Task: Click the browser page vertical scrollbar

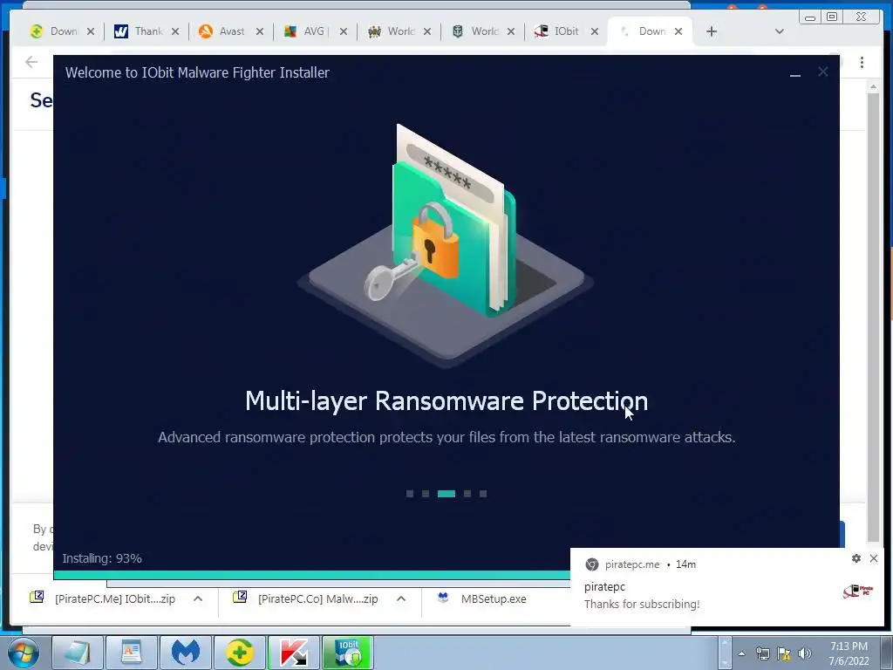Action: pyautogui.click(x=873, y=316)
